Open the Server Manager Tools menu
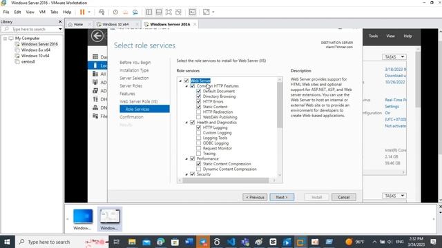 [x=373, y=36]
